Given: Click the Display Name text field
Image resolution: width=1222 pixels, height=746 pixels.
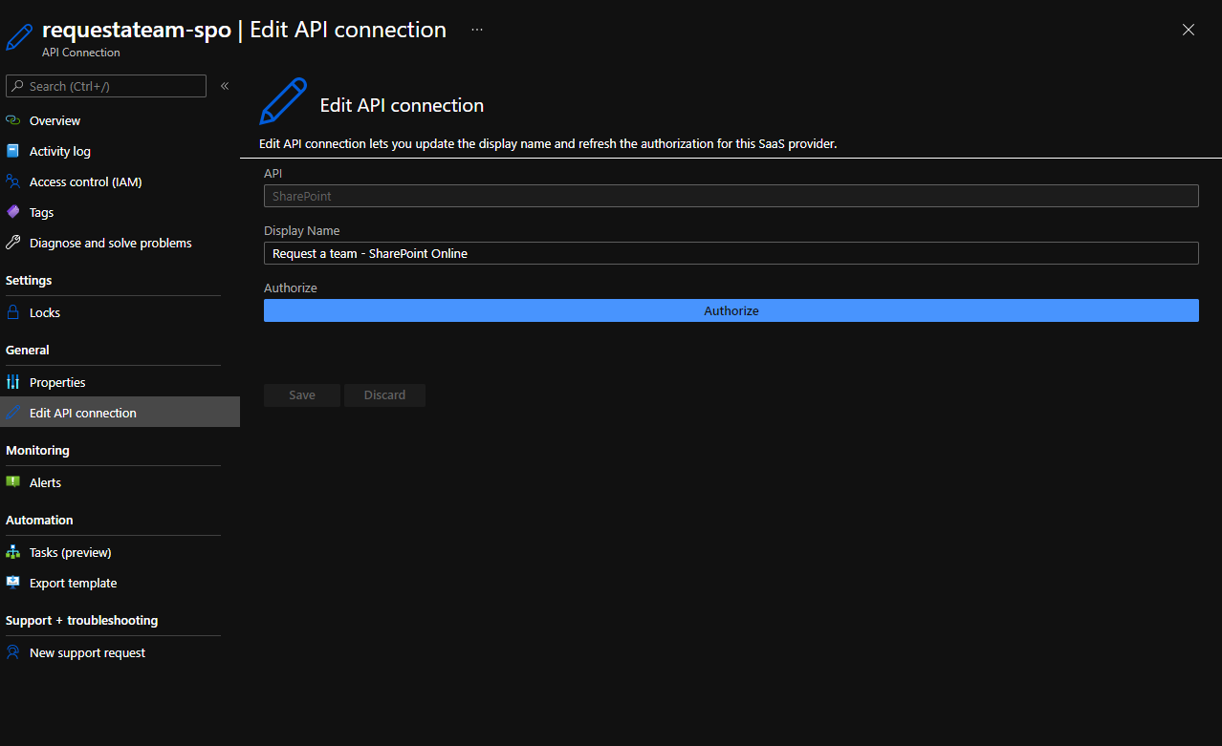Looking at the screenshot, I should (731, 253).
